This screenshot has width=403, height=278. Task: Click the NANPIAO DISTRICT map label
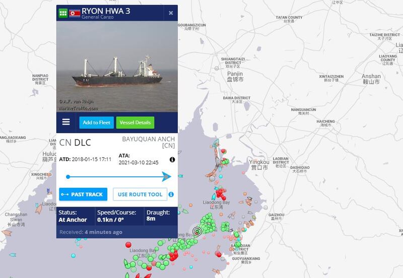pos(40,79)
